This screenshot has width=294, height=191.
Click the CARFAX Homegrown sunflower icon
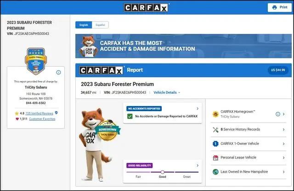[215, 114]
